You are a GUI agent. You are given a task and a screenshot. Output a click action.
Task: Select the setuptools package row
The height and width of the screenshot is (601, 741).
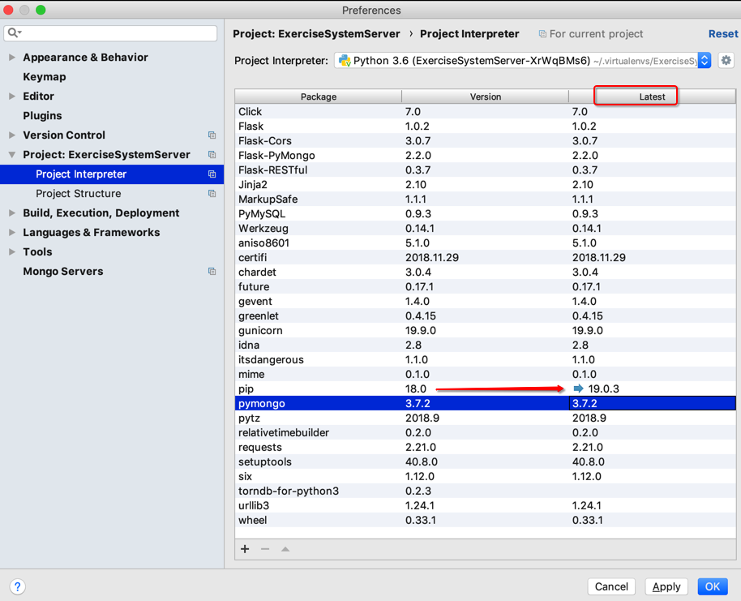[486, 462]
